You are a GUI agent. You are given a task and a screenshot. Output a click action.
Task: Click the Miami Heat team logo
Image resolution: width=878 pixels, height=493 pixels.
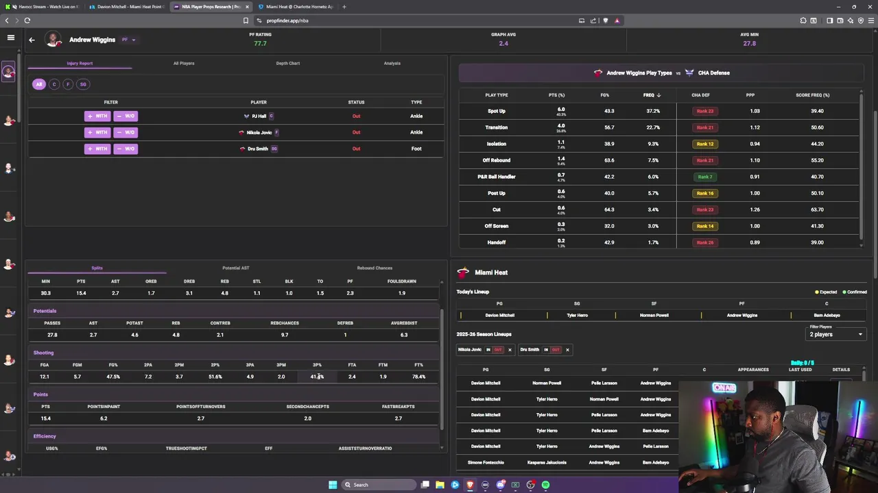coord(463,273)
